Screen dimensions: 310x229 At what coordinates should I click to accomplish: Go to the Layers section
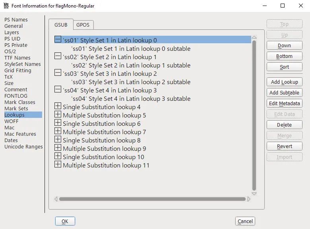point(12,33)
